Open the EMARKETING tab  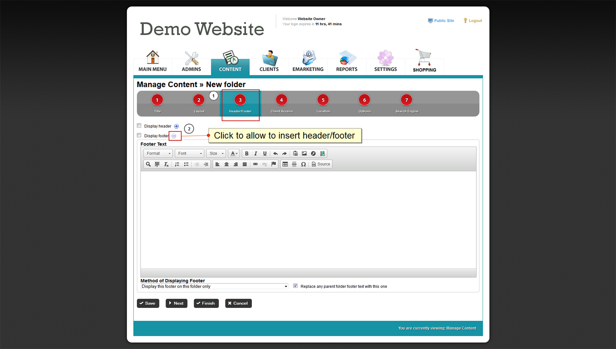coord(308,62)
